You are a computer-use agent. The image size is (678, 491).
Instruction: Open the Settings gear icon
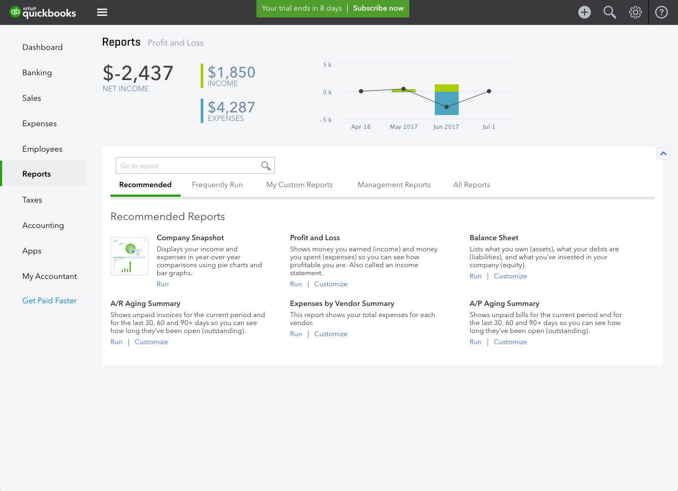[636, 12]
